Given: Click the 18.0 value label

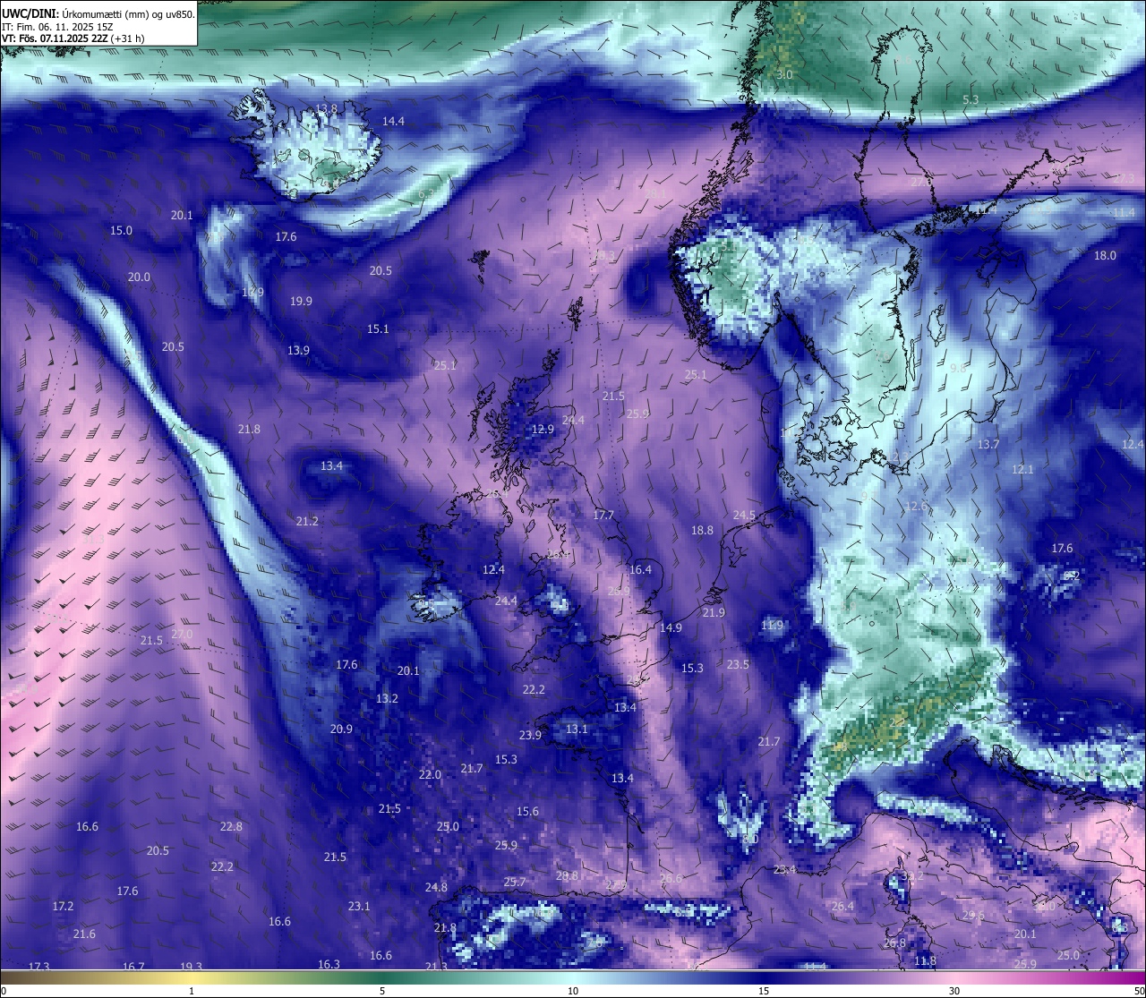Looking at the screenshot, I should click(1106, 255).
